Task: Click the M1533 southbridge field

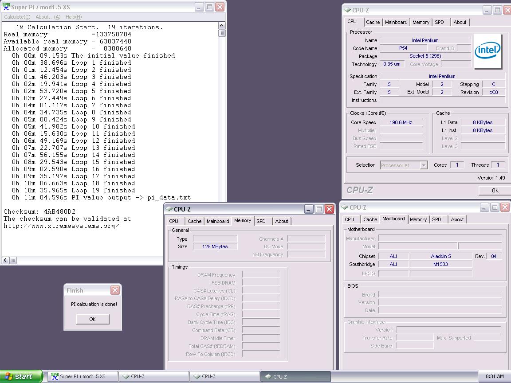Action: (x=440, y=264)
